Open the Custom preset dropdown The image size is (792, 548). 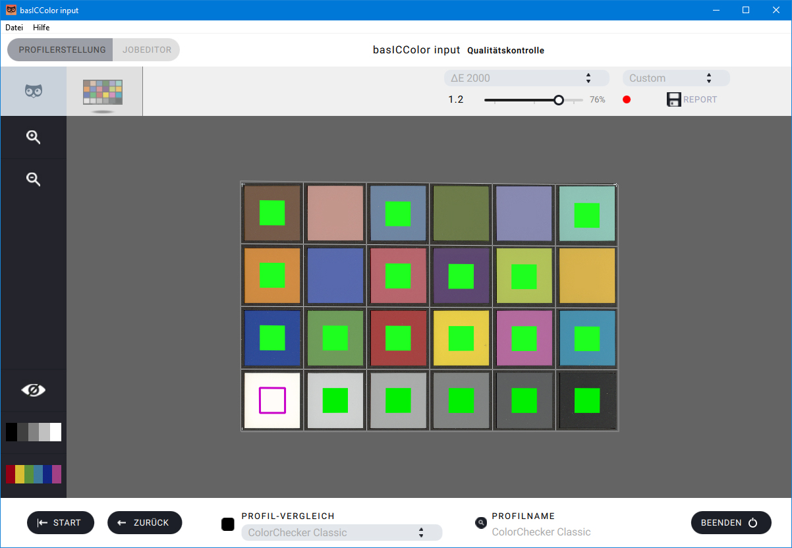(x=676, y=78)
